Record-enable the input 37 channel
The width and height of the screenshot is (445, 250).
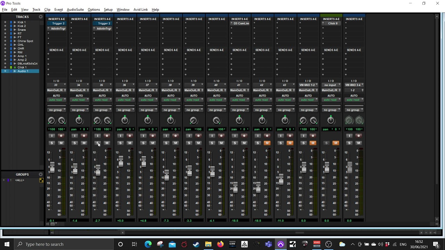tap(153, 136)
